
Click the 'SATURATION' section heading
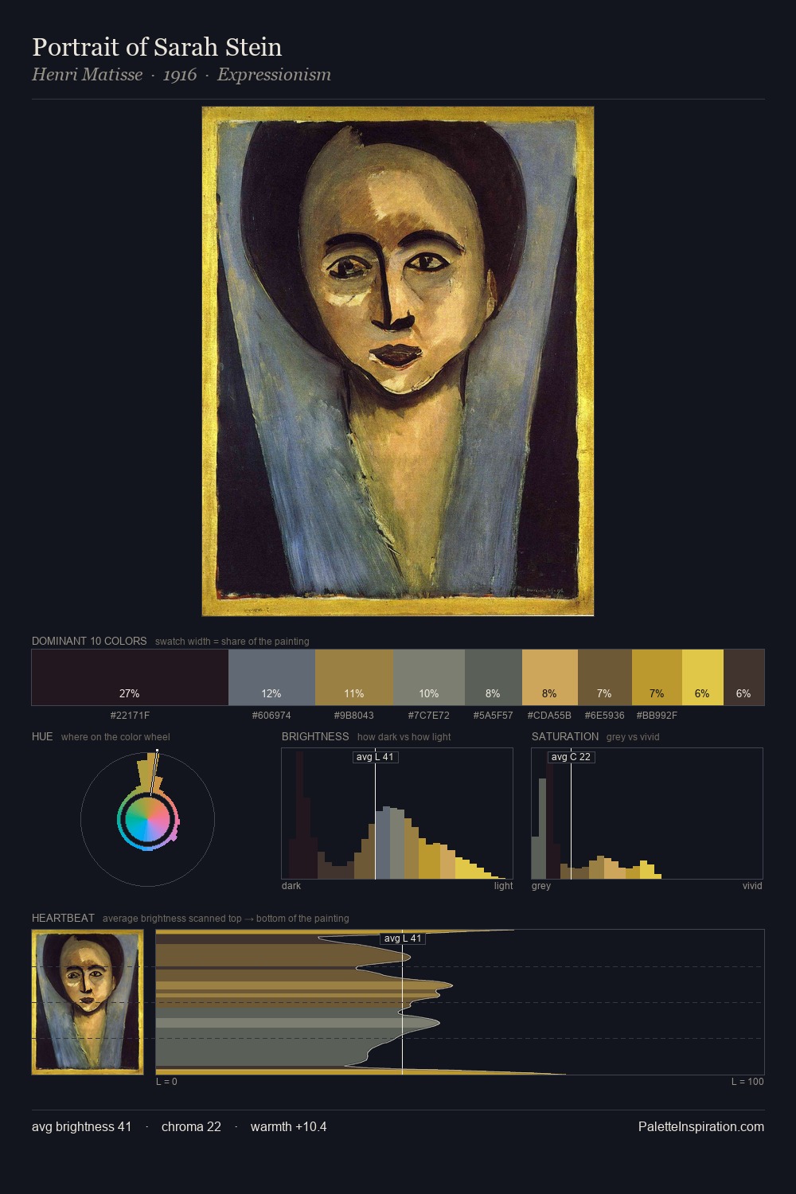565,736
